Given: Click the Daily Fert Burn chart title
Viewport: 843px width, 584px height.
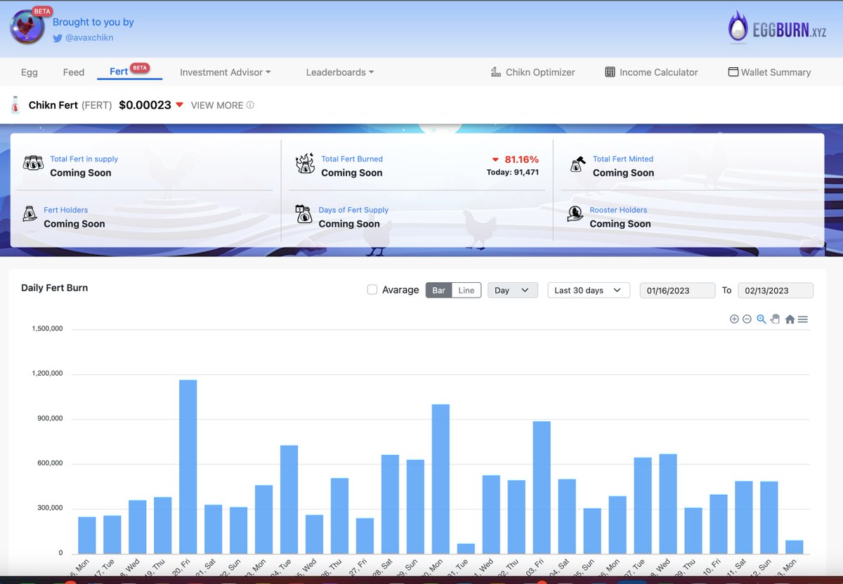Looking at the screenshot, I should (x=55, y=288).
